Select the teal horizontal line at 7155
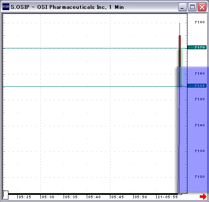 coord(90,86)
